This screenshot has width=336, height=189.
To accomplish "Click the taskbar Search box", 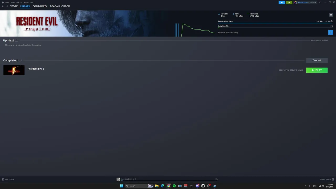I will point(139,186).
